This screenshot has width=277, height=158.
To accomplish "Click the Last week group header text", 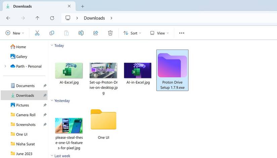I will click(62, 156).
